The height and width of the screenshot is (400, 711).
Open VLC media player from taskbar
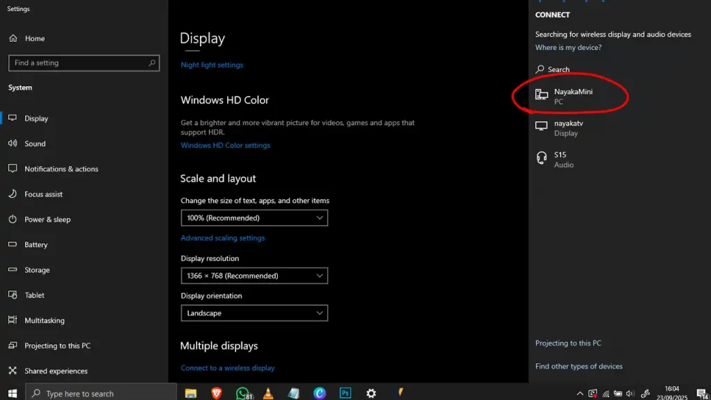point(268,393)
